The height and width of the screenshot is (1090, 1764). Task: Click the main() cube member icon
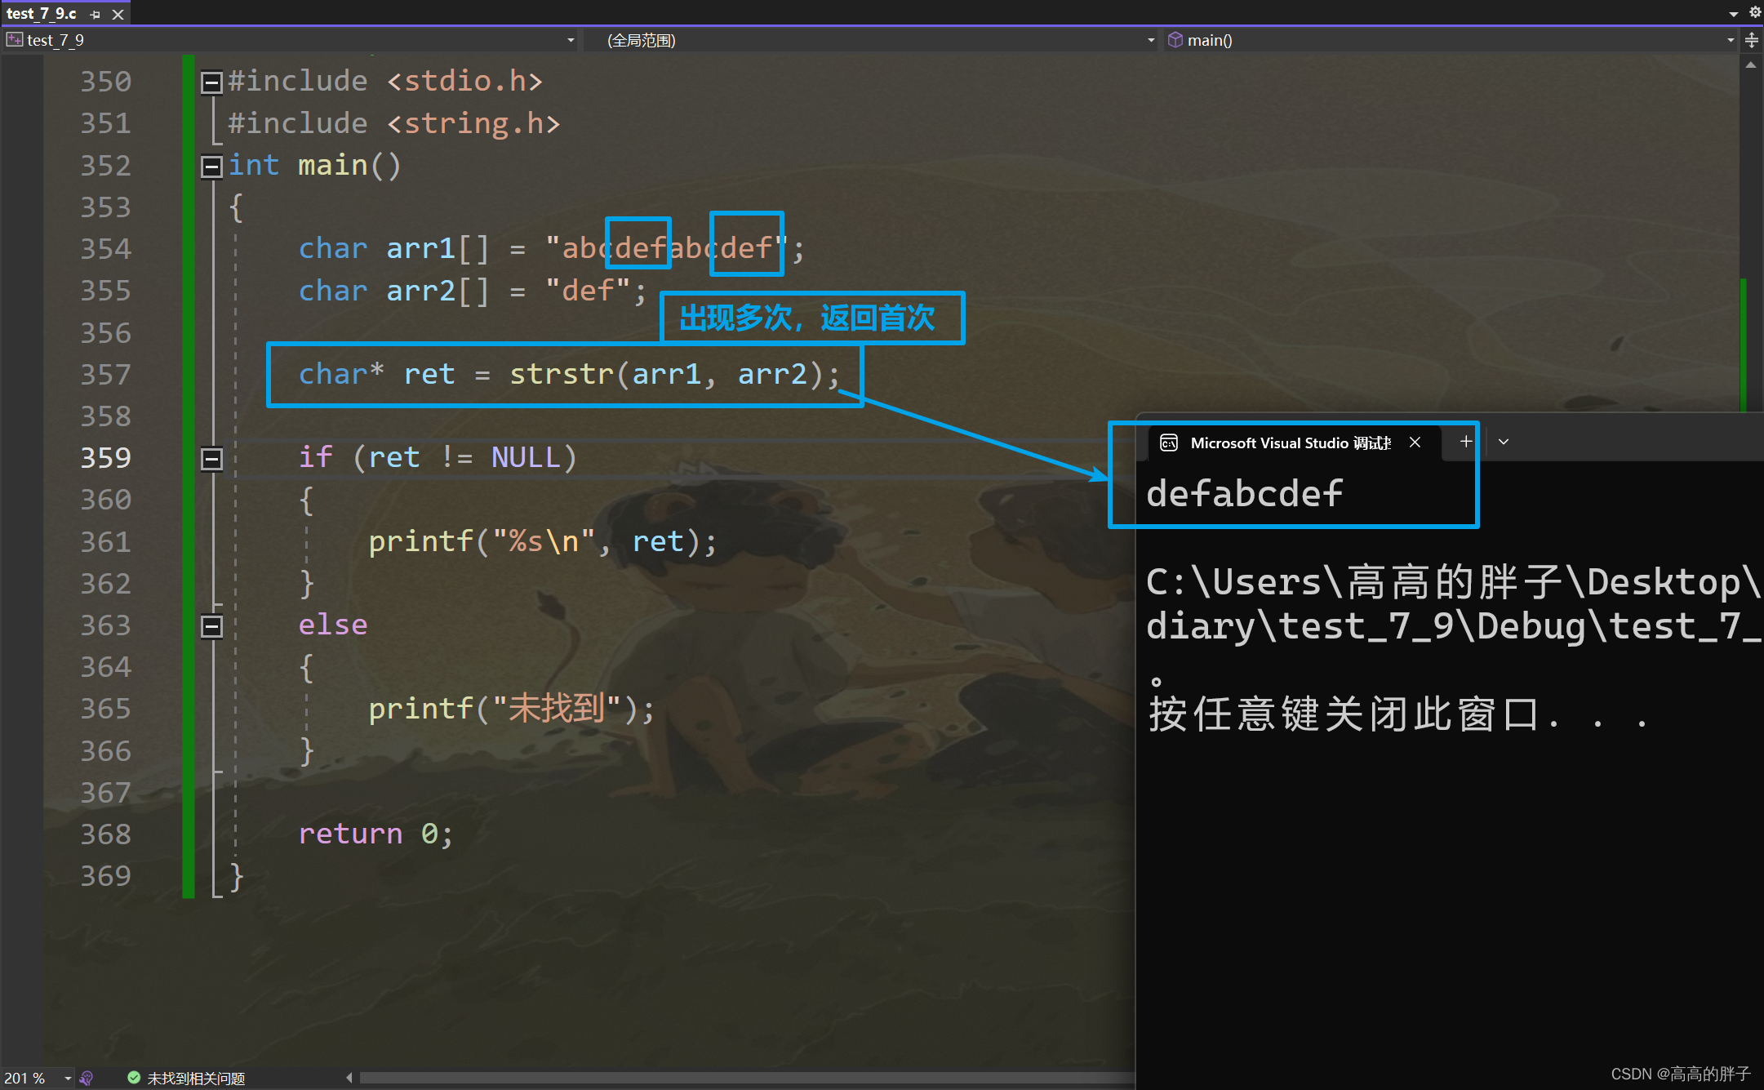(1175, 40)
